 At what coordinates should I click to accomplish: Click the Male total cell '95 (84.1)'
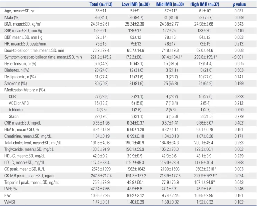point(101,18)
